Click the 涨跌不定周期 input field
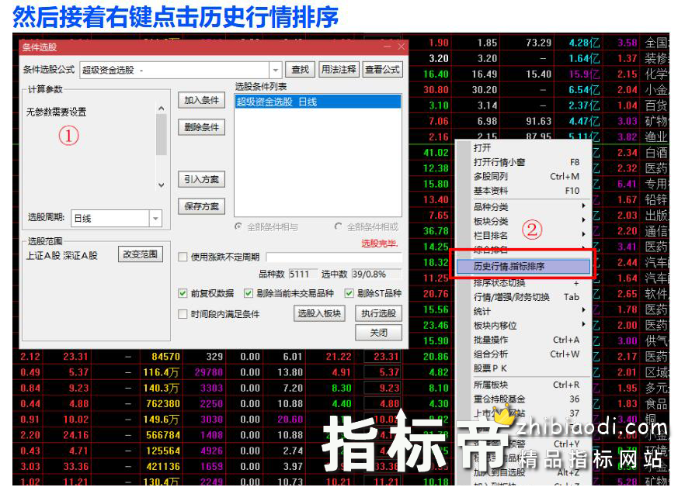This screenshot has width=678, height=494. tap(334, 257)
